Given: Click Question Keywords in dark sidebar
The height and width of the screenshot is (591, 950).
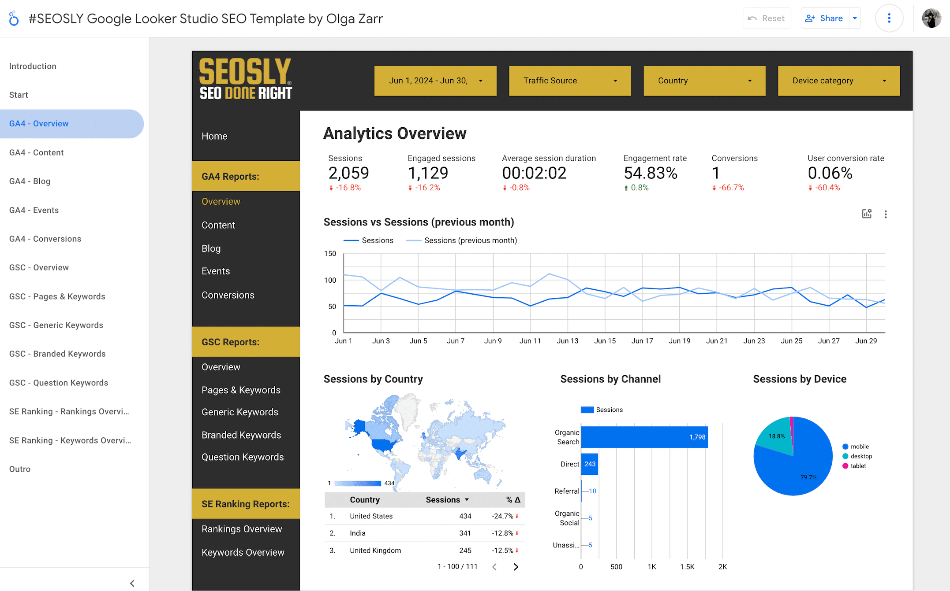Looking at the screenshot, I should (243, 457).
